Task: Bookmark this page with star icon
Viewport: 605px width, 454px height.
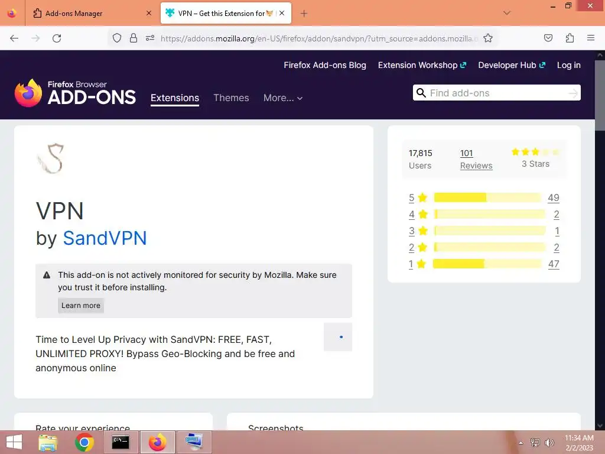Action: point(488,38)
